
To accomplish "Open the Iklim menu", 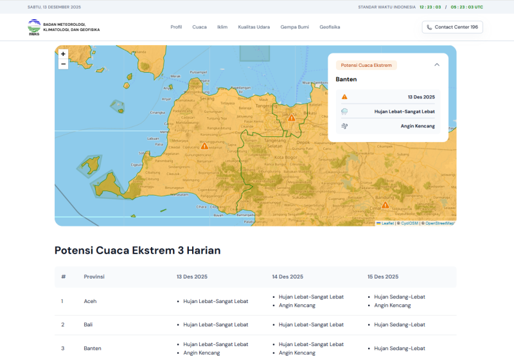I will pyautogui.click(x=222, y=27).
